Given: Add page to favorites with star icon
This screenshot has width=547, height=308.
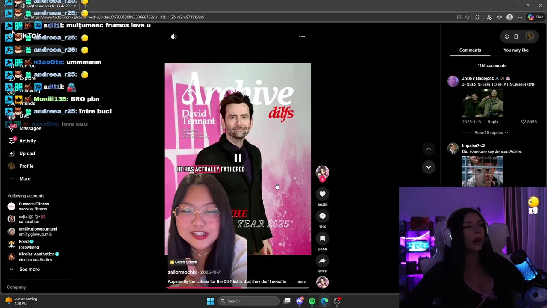Looking at the screenshot, I should click(x=467, y=17).
